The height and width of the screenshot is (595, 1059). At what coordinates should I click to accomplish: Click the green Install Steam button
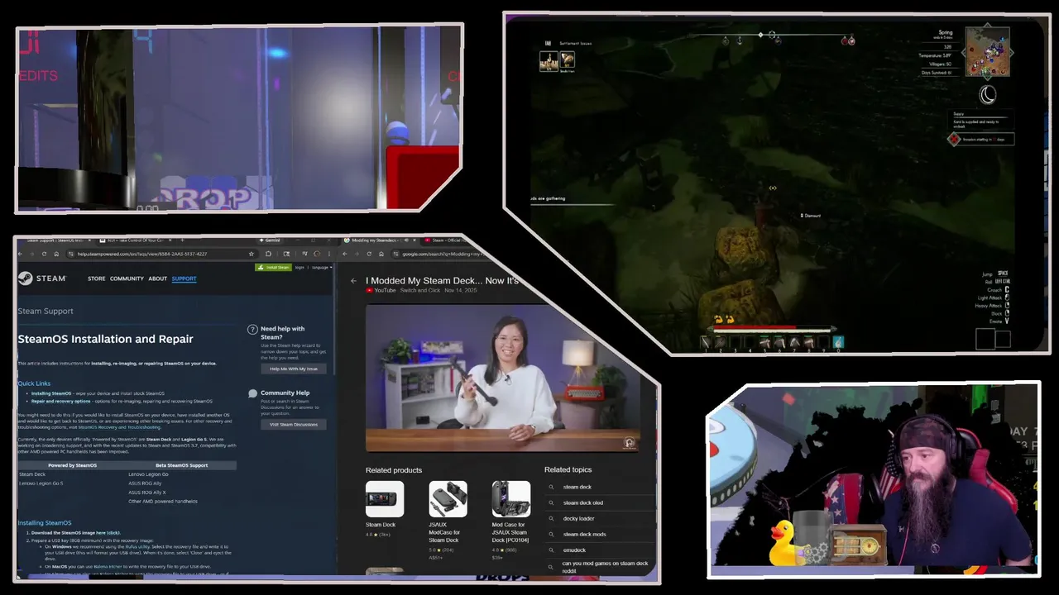pyautogui.click(x=273, y=267)
